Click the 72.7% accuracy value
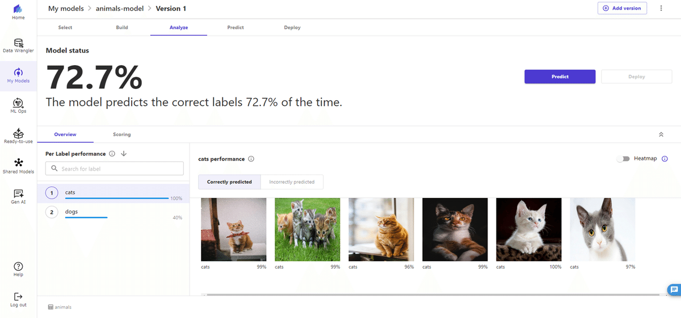681x318 pixels. (x=94, y=77)
